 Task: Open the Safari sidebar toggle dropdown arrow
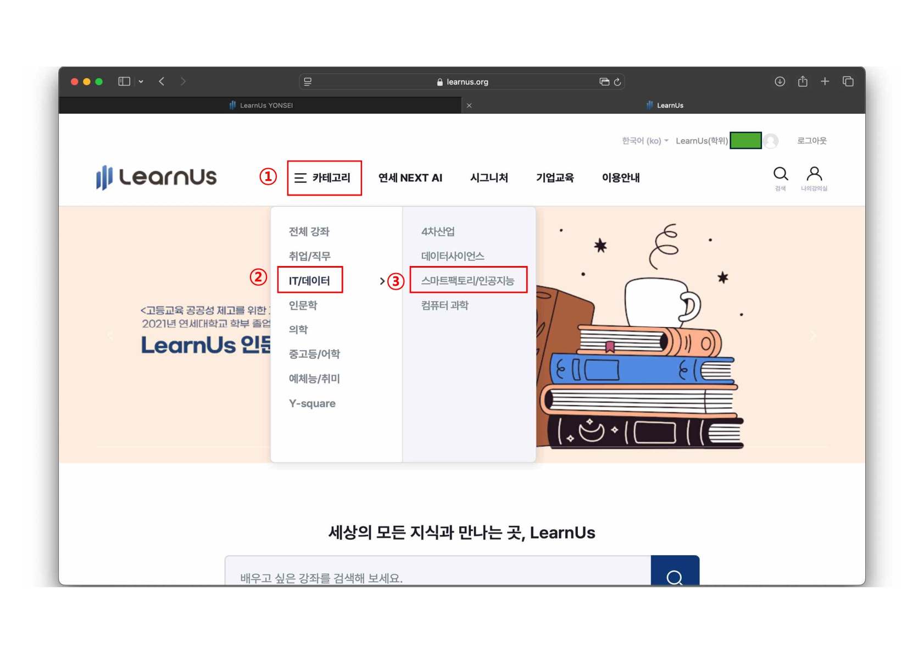pos(141,81)
